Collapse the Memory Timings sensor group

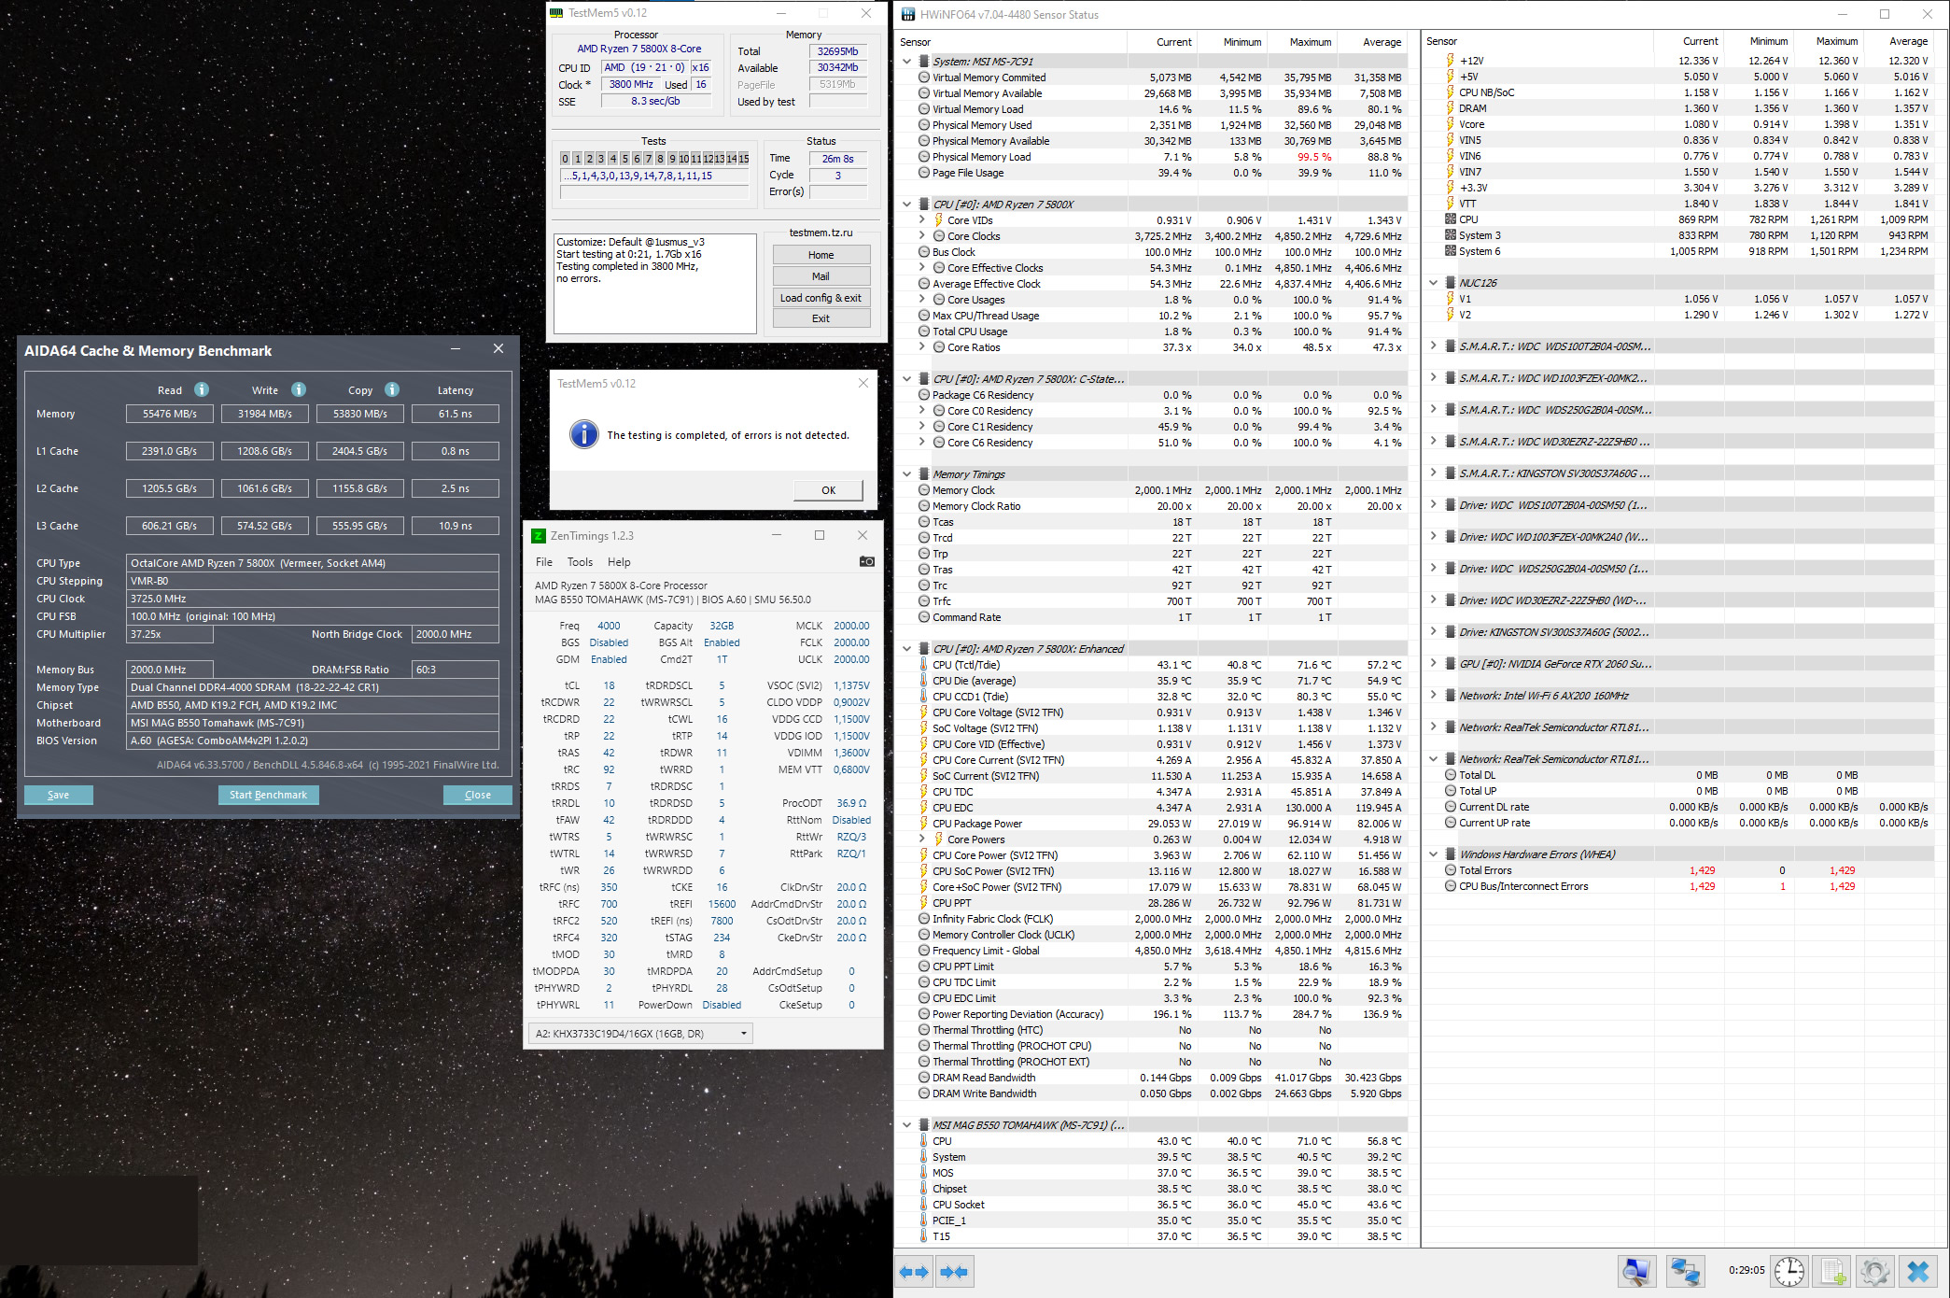point(906,474)
